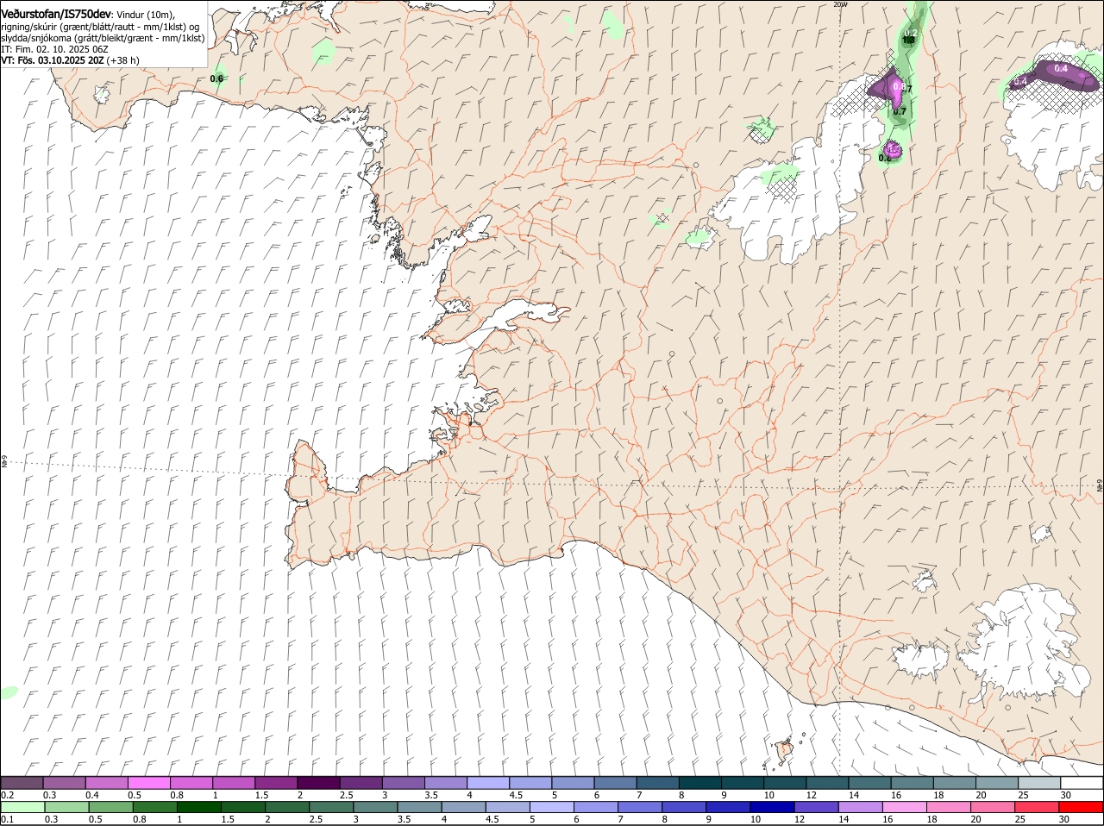The image size is (1104, 826).
Task: Click the 0.5 green swatch in lower scale
Action: 110,807
